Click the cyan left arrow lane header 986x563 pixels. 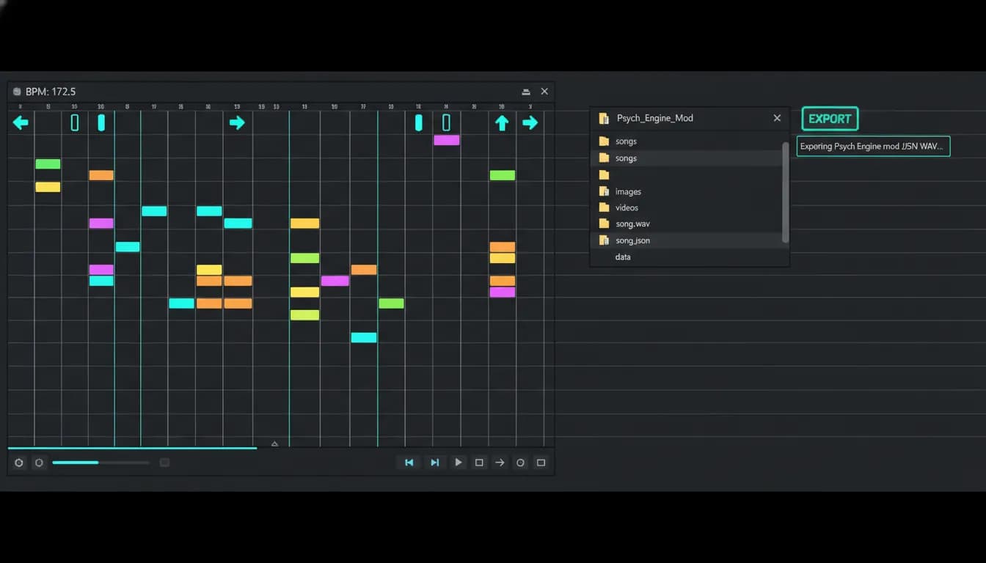(21, 122)
